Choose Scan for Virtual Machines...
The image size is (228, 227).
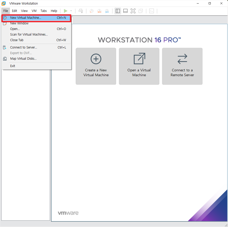coord(36,35)
